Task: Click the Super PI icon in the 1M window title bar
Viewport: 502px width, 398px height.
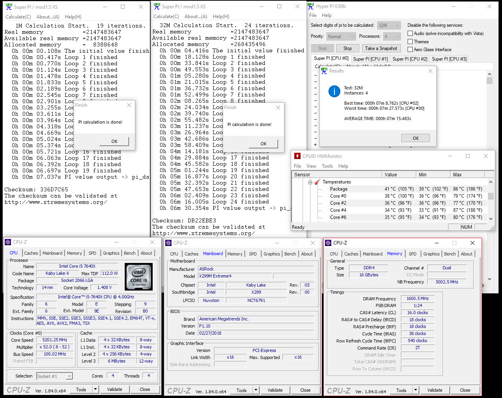Action: point(9,7)
